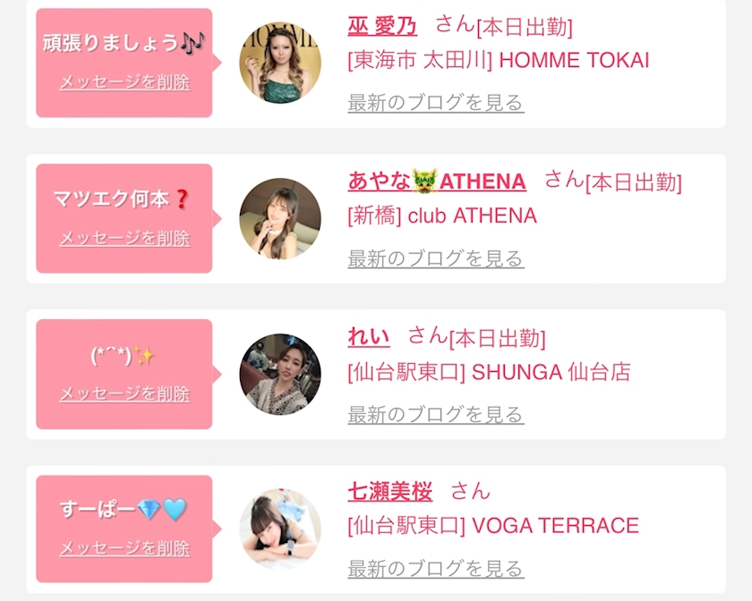
Task: Click the green dragon emoji beside あやな
Action: pos(424,182)
